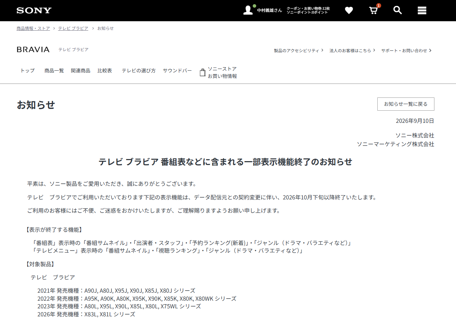Click the 2026年 発売機種 model line
The image size is (456, 332).
86,314
